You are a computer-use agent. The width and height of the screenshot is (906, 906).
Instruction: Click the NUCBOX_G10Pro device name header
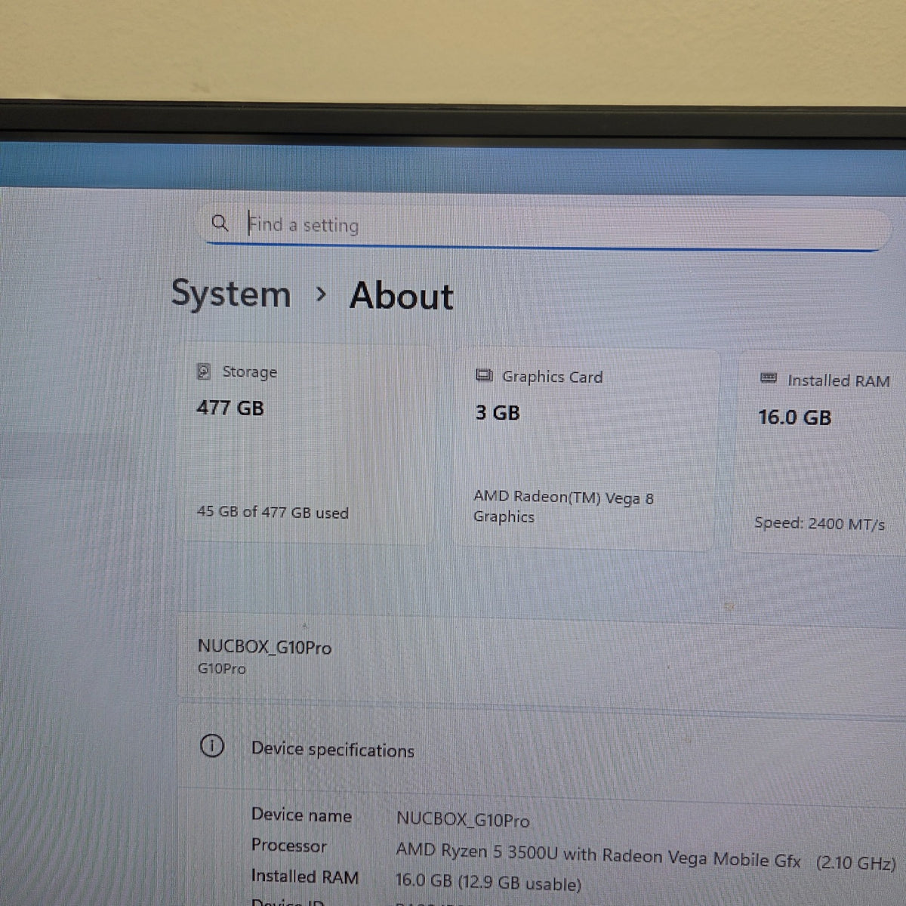click(264, 647)
